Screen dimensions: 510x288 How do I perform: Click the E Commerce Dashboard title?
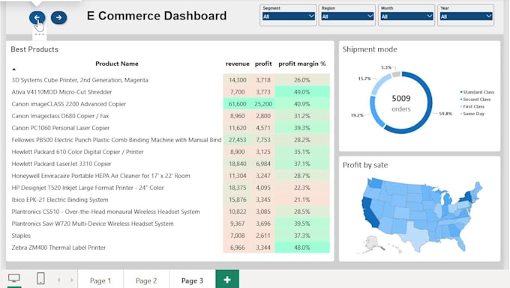[x=157, y=16]
